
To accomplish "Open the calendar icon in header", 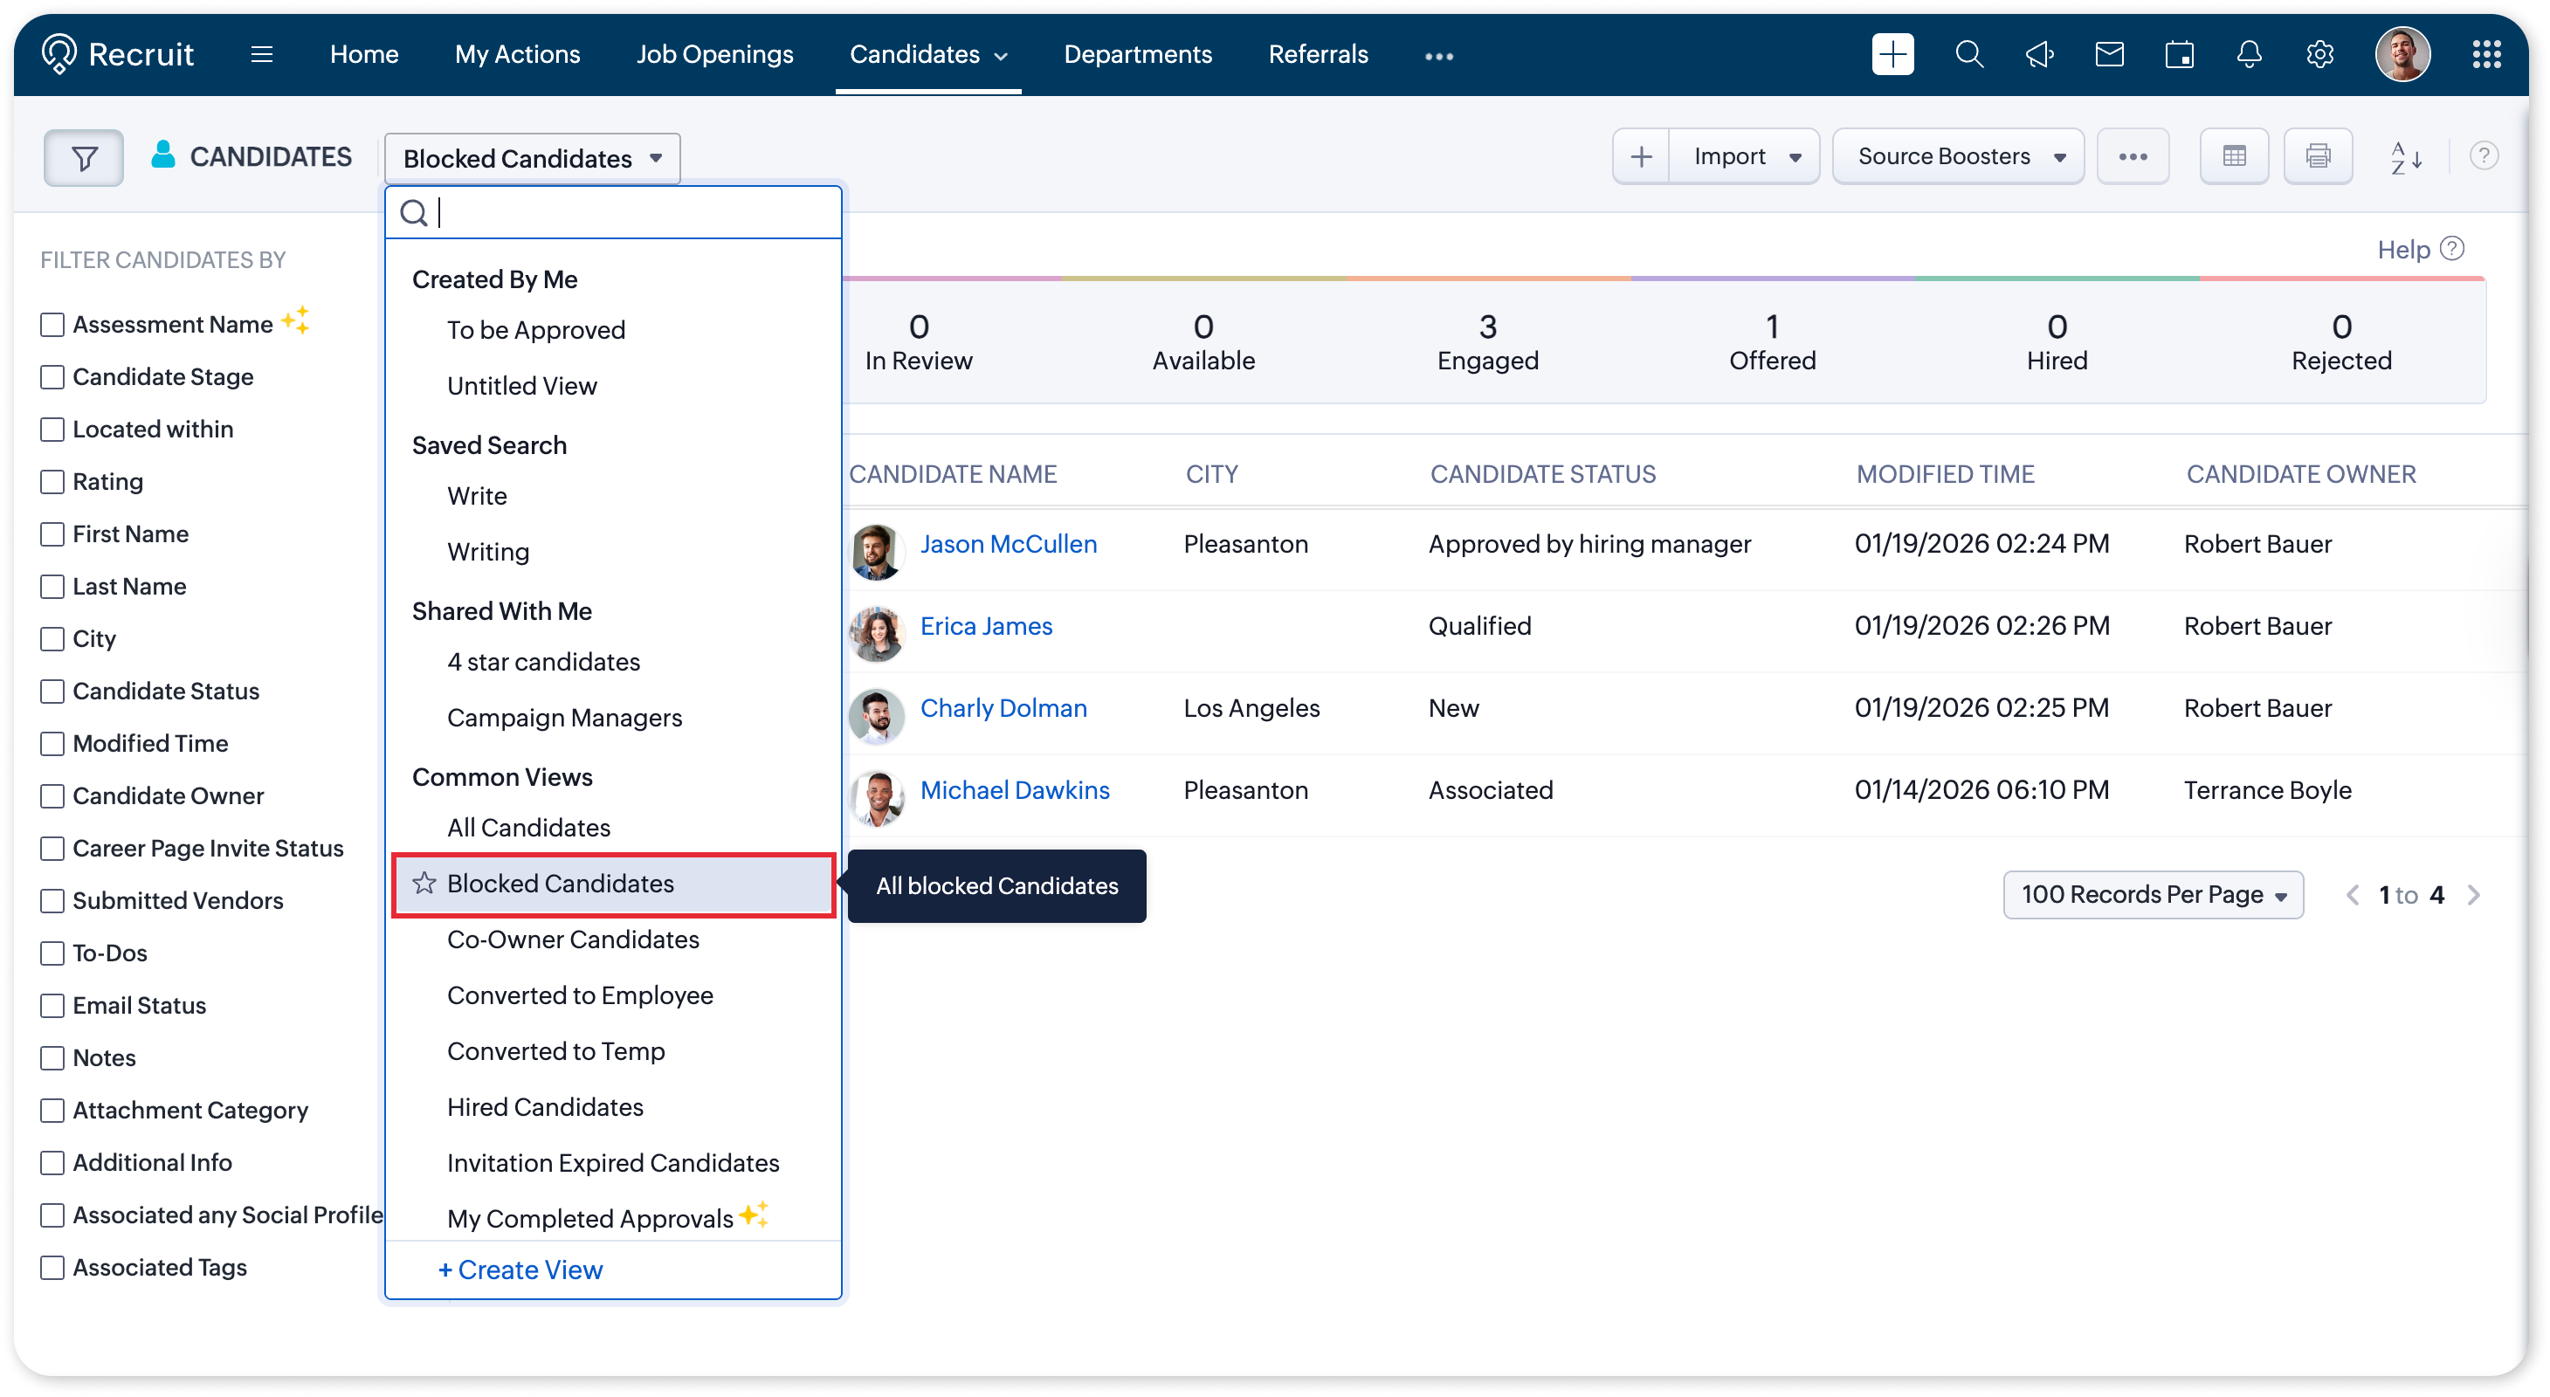I will [2179, 54].
